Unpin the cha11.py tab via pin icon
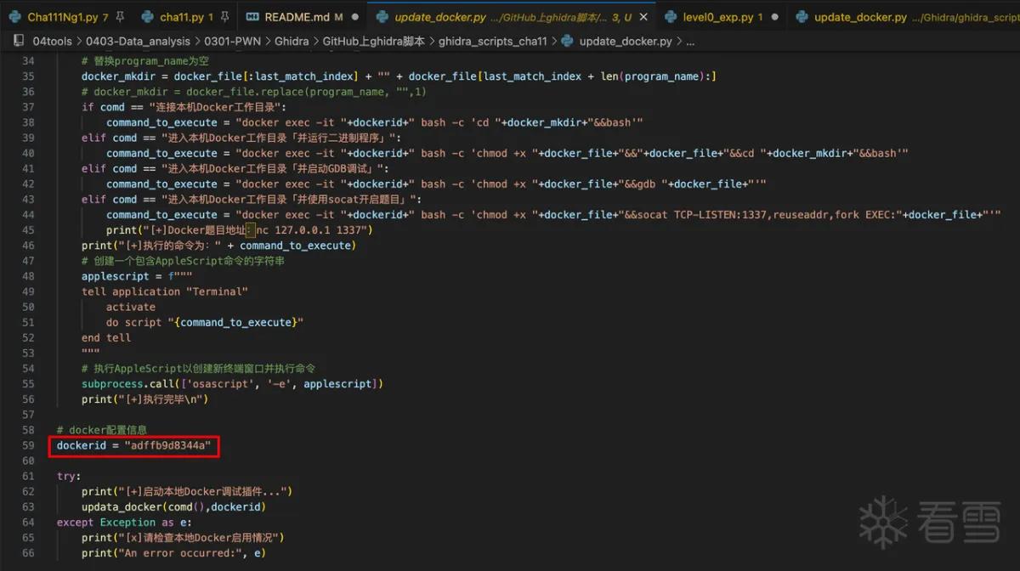This screenshot has width=1020, height=571. coord(225,17)
